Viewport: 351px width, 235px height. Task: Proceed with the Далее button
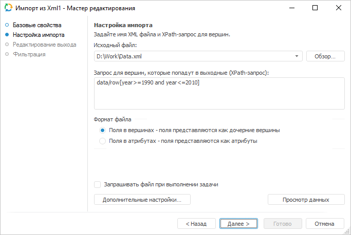pyautogui.click(x=238, y=224)
